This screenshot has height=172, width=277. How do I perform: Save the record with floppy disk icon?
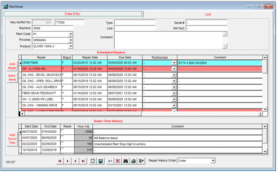coord(101,161)
